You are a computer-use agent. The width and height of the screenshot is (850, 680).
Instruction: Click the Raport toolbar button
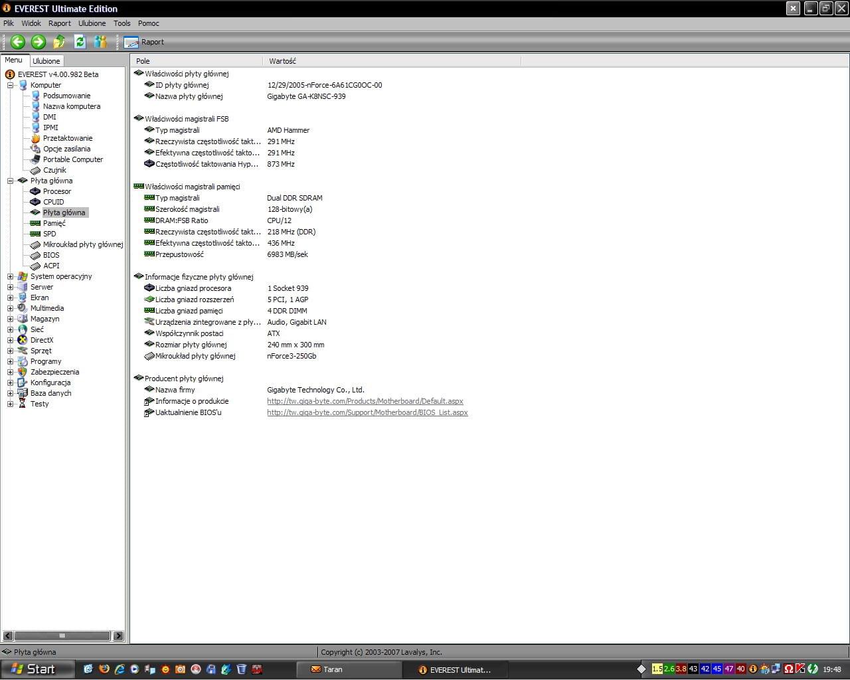click(x=144, y=42)
